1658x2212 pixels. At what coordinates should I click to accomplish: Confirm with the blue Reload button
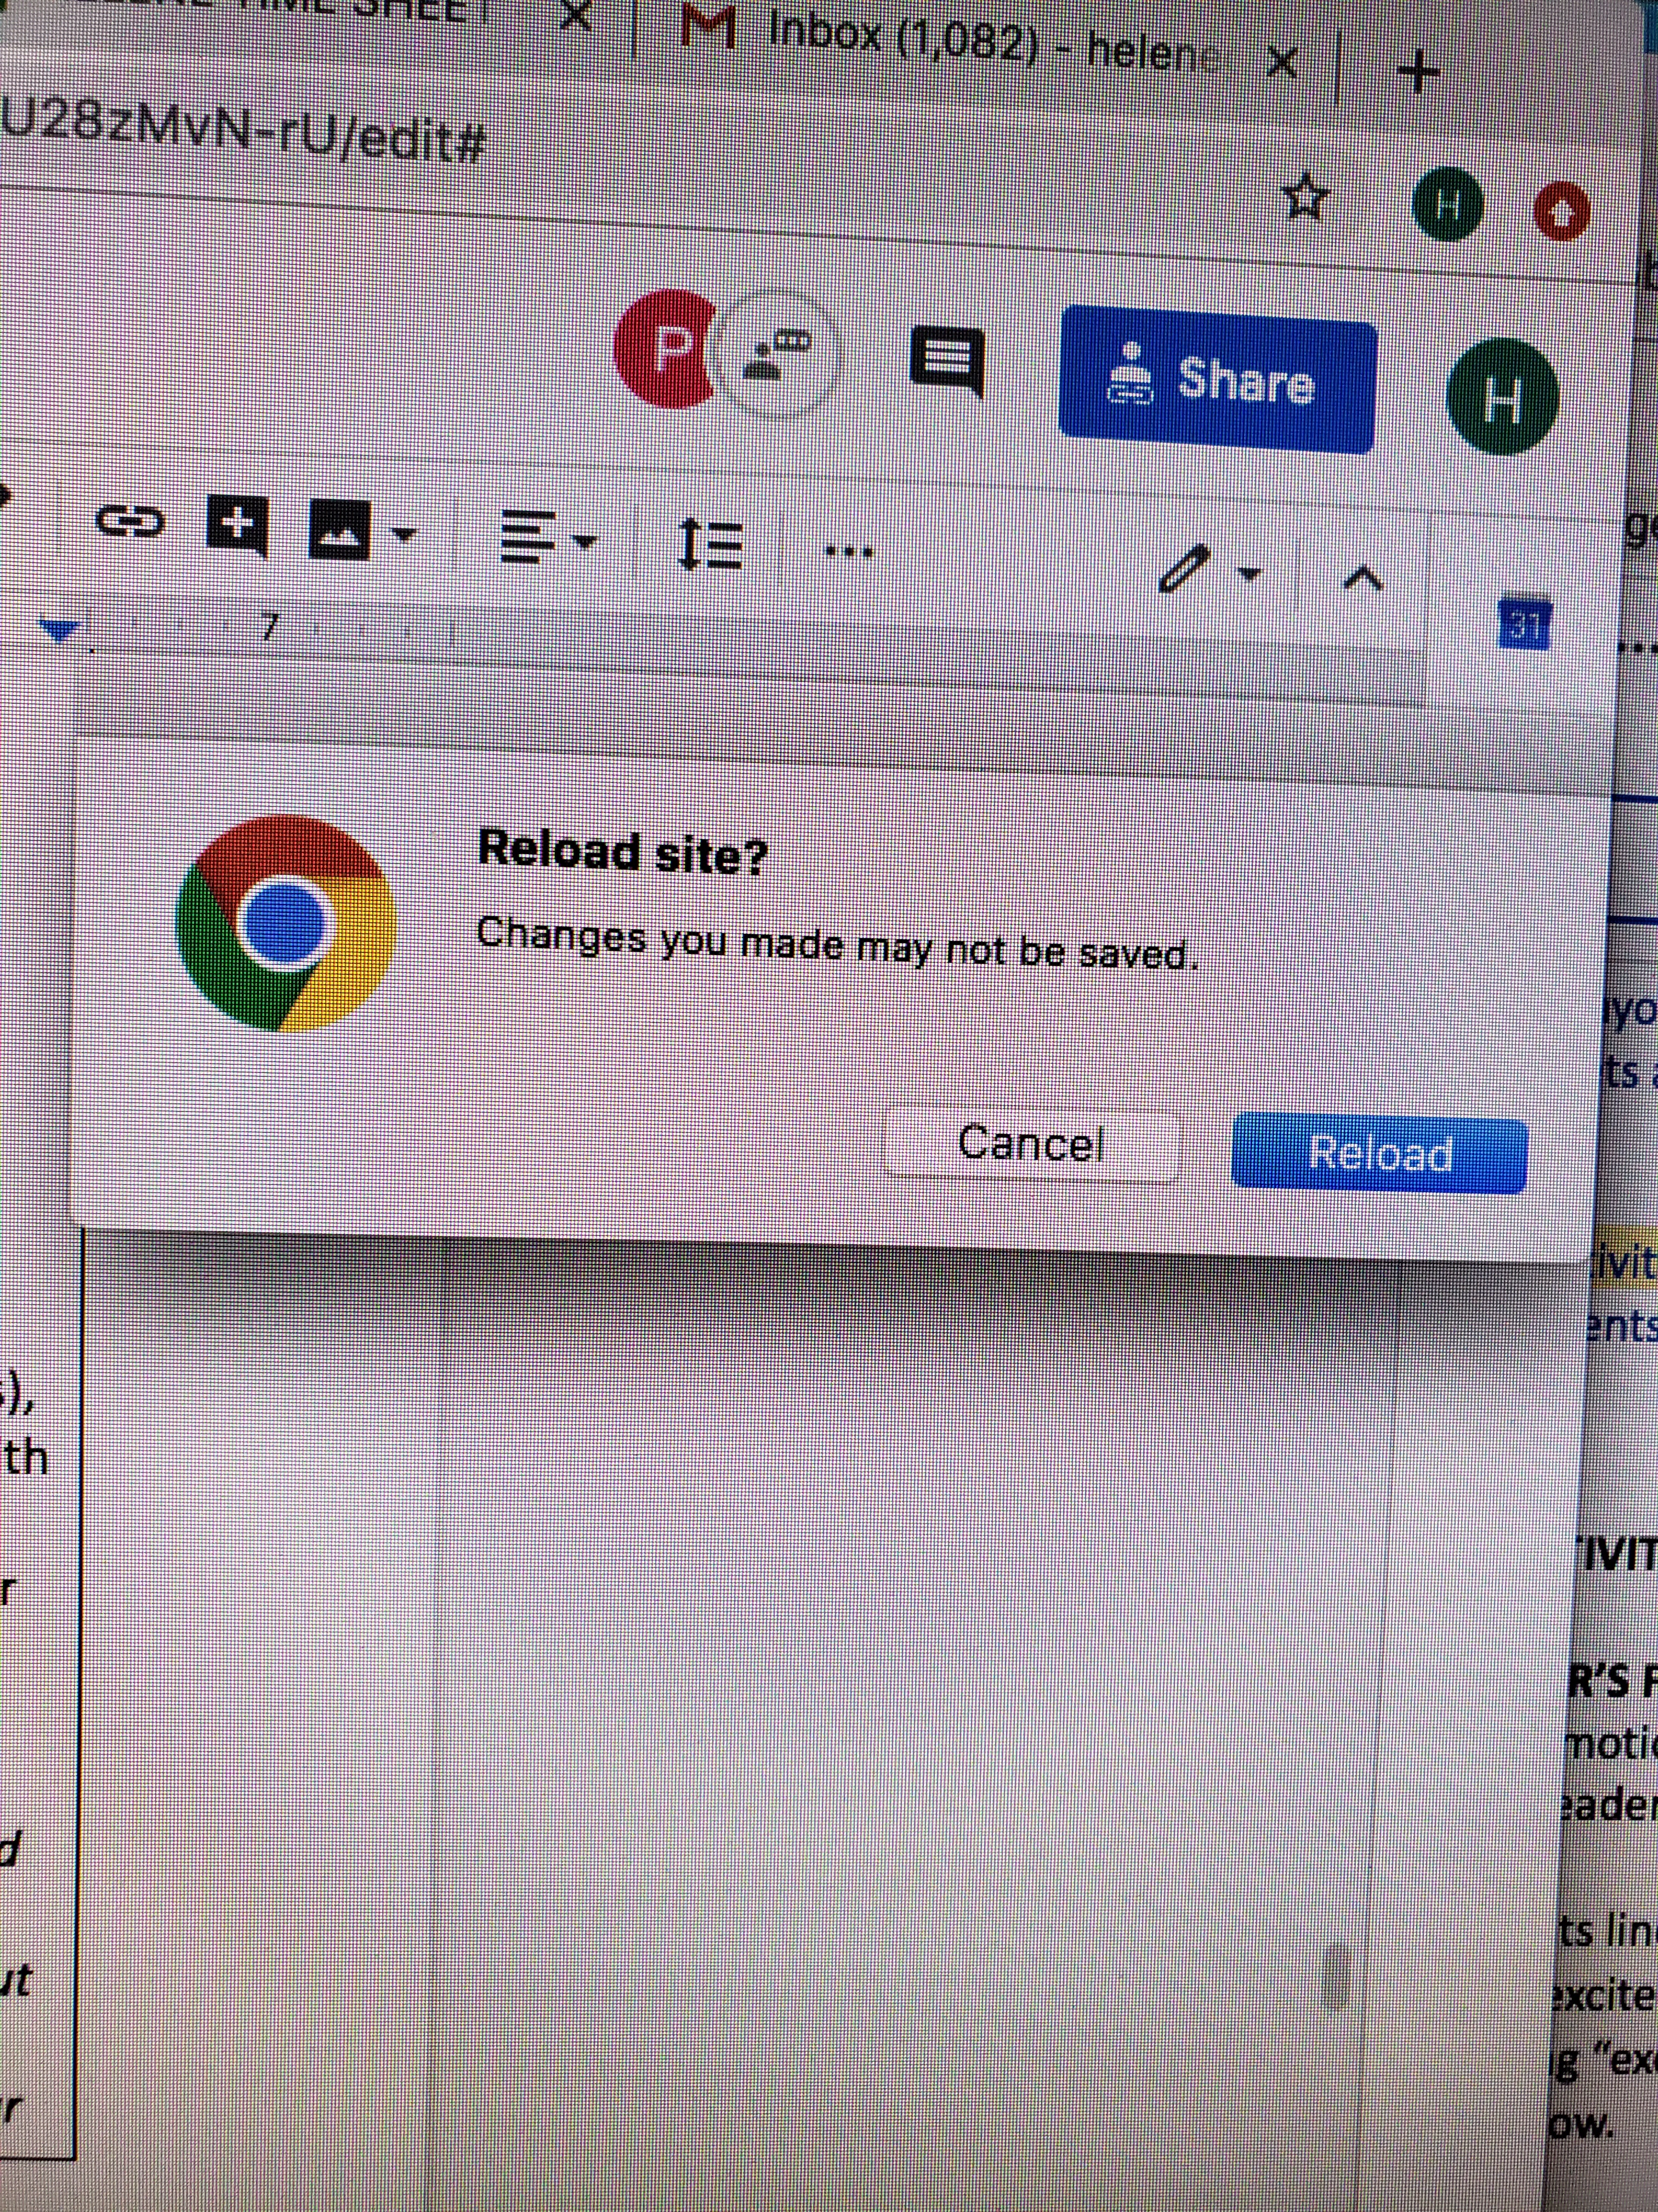(1379, 1155)
